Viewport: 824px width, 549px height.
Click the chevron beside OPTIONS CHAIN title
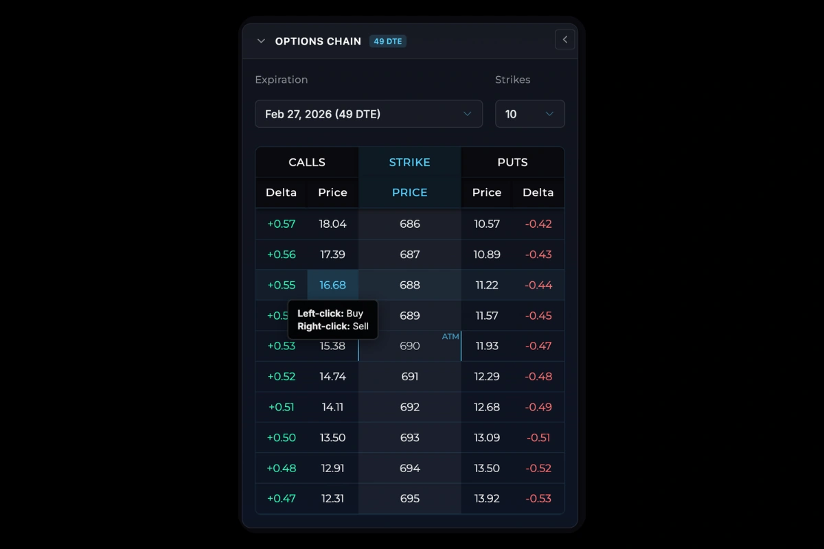click(261, 41)
